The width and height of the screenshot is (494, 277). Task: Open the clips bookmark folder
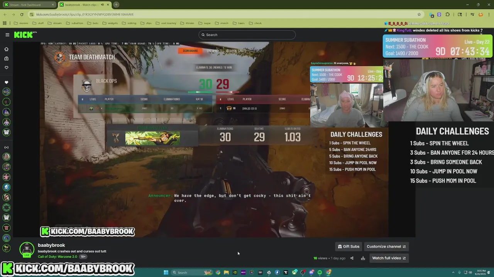(146, 23)
